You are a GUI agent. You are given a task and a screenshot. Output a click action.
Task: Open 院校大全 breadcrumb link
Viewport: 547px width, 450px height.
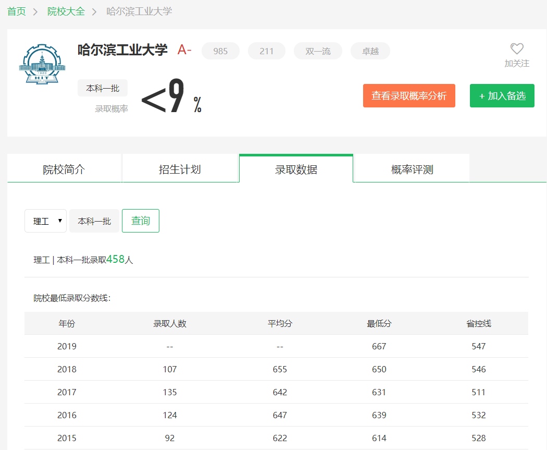pos(66,11)
